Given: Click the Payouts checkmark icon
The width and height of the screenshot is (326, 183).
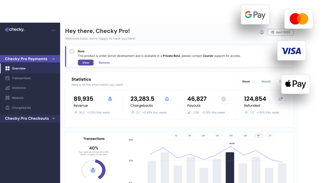Looking at the screenshot, I should coord(224,99).
